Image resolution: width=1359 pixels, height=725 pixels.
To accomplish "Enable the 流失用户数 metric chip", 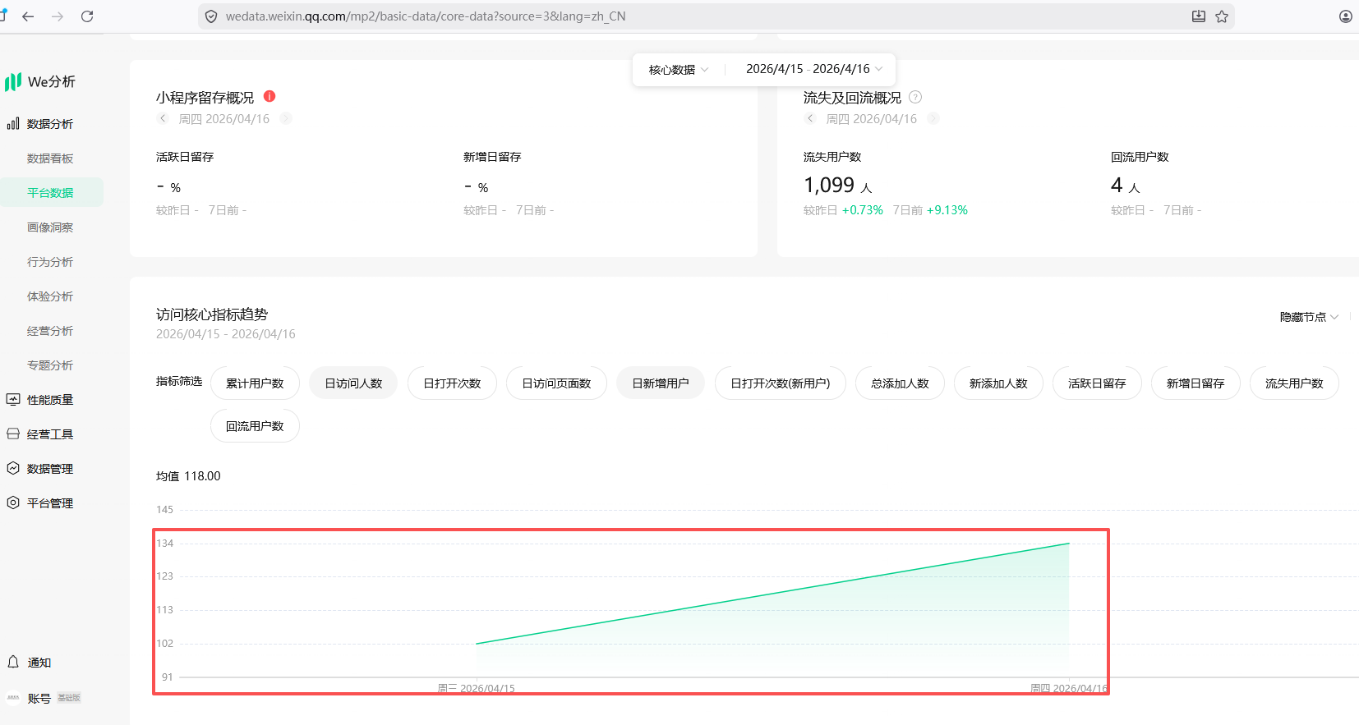I will click(x=1293, y=383).
